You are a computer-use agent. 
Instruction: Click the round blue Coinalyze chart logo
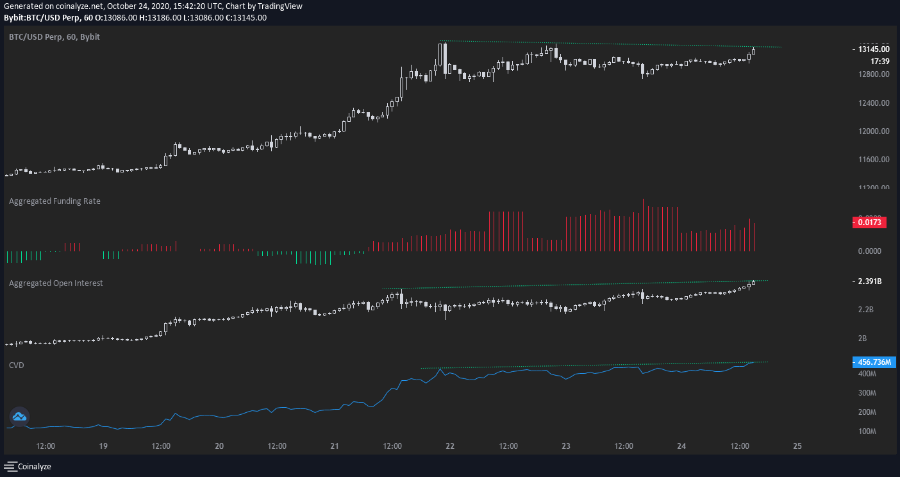pyautogui.click(x=19, y=417)
